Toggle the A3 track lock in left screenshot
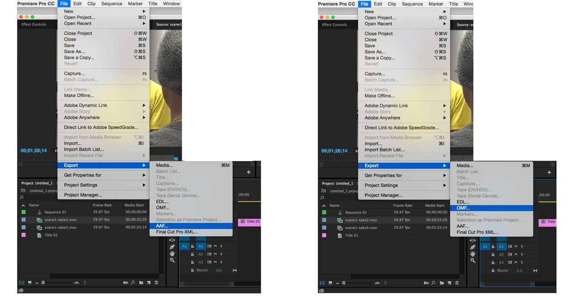Viewport: 570px width, 305px height. [192, 262]
